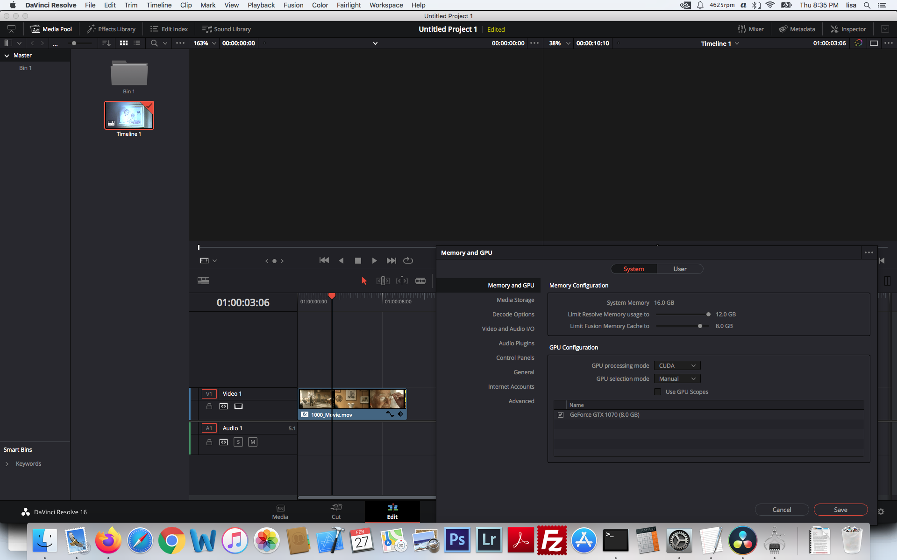Open GPU processing mode dropdown
The width and height of the screenshot is (897, 560).
click(677, 365)
